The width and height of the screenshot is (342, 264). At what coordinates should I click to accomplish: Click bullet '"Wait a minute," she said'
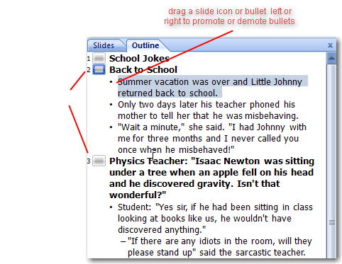pyautogui.click(x=212, y=139)
